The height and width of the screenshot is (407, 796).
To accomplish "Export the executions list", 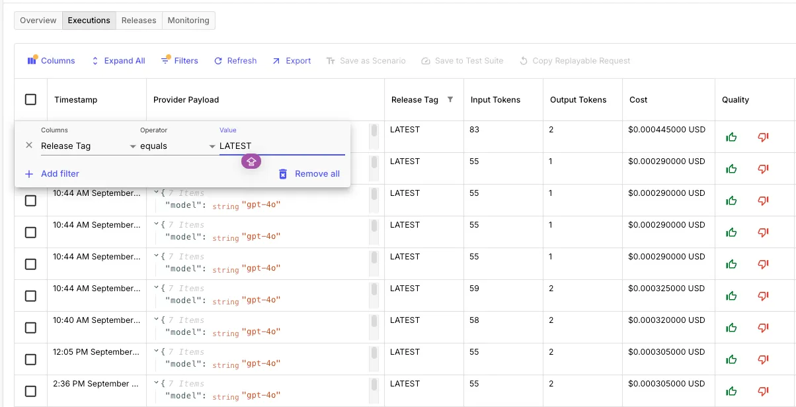I will tap(292, 60).
